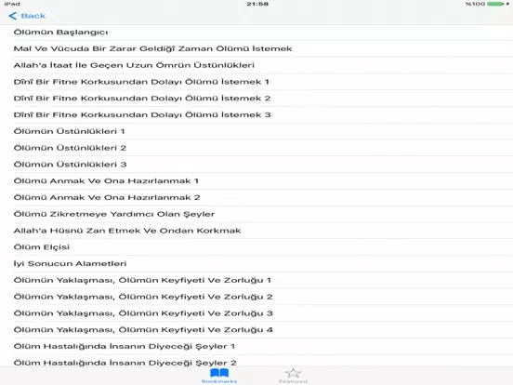Tap the Back chevron icon

tap(12, 16)
